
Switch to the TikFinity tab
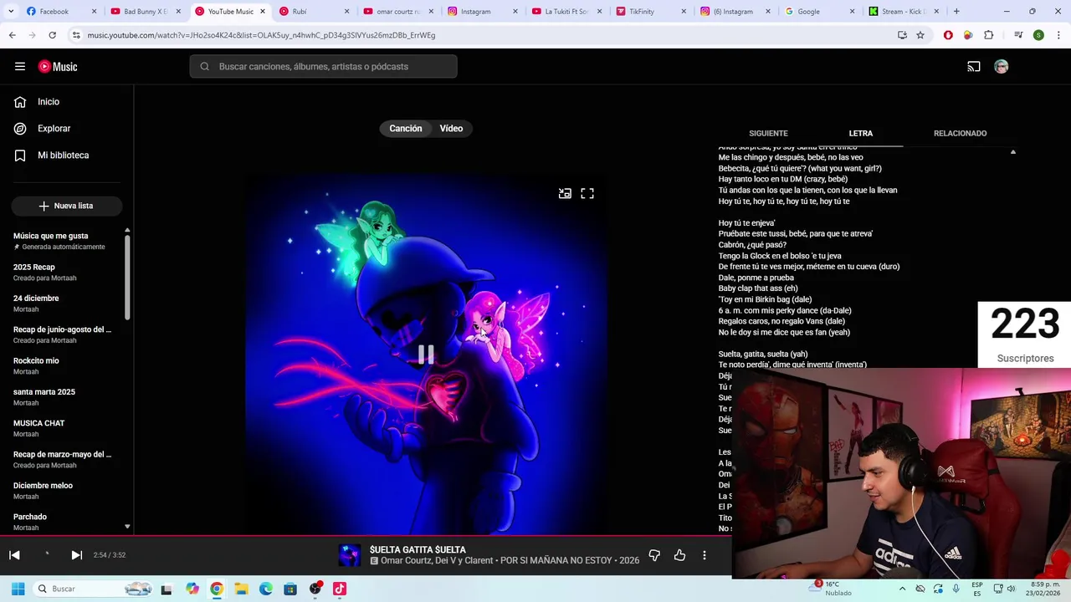click(x=650, y=12)
